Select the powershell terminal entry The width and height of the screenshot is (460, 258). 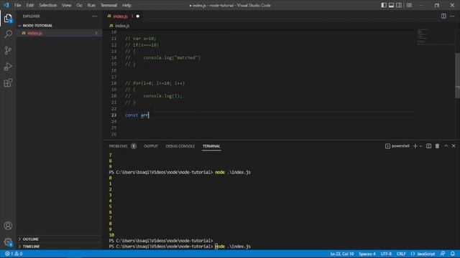(x=397, y=146)
